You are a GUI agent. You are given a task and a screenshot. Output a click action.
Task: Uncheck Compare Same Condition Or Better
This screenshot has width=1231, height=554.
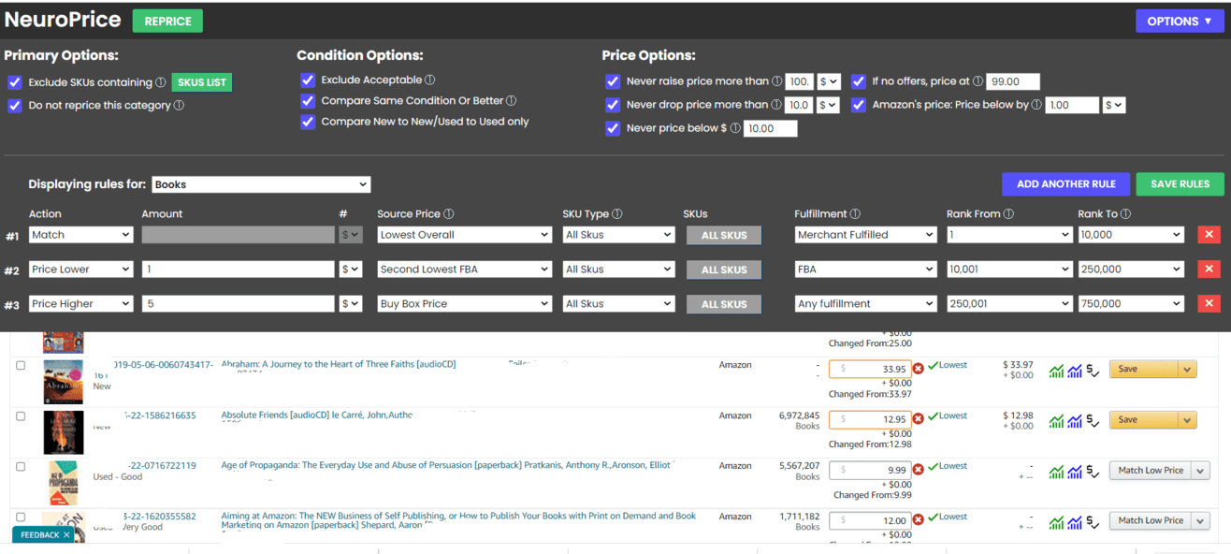tap(308, 101)
